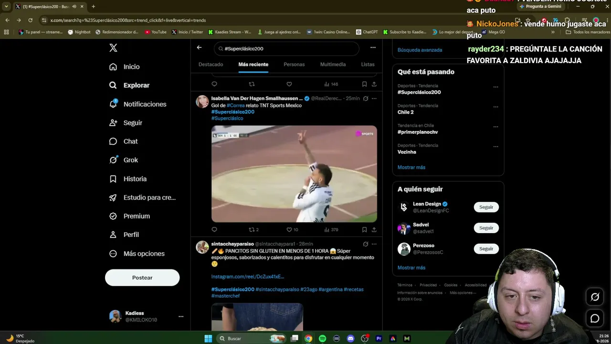The width and height of the screenshot is (611, 344).
Task: Switch to the Destacado tab
Action: (x=211, y=64)
